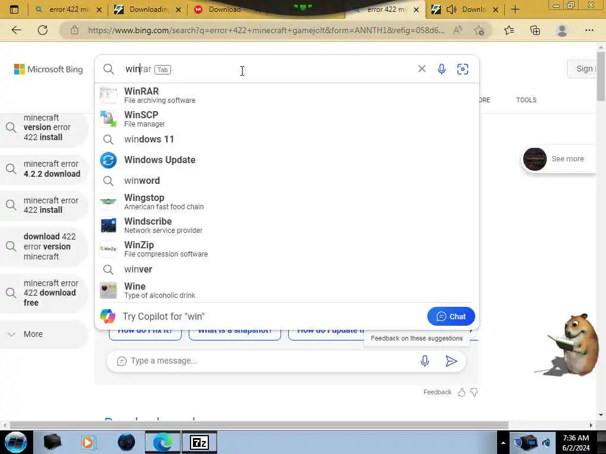This screenshot has height=454, width=606.
Task: Open a new browser tab
Action: click(x=515, y=9)
